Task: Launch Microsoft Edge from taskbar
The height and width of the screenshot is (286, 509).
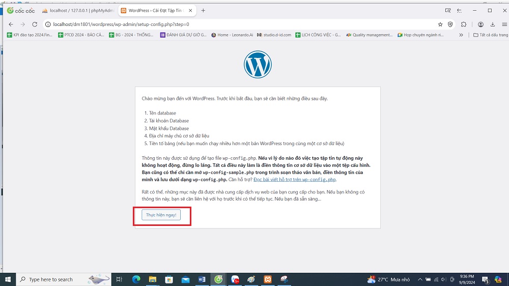Action: coord(136,279)
